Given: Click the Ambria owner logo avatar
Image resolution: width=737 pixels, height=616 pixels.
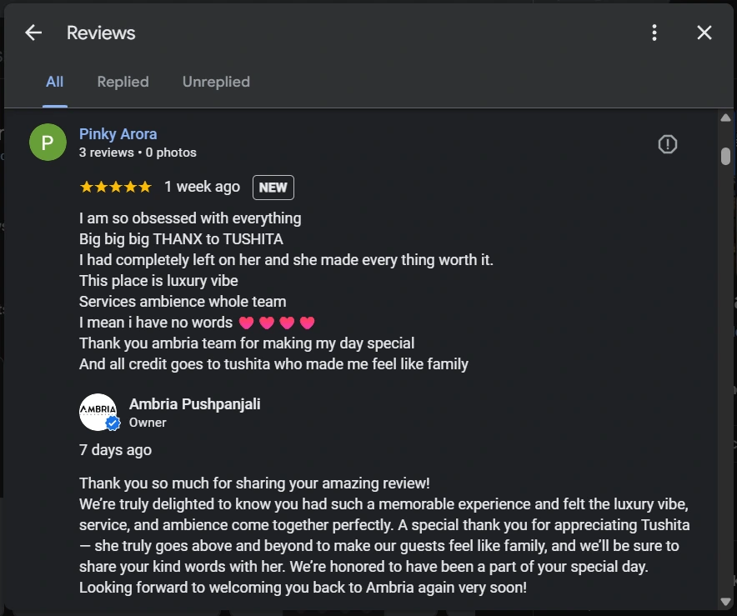Looking at the screenshot, I should 98,411.
